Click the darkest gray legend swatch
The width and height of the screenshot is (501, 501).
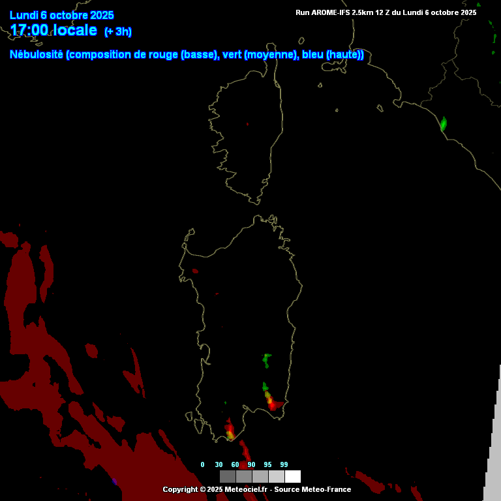(228, 476)
